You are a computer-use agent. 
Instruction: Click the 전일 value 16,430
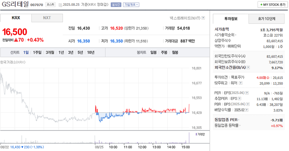83,28
